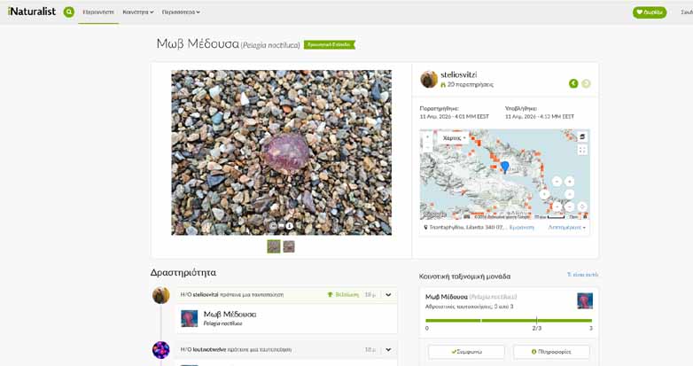Expand the Λεπτομέρειες details dropdown
Screen dimensions: 693x366
[x=566, y=228]
